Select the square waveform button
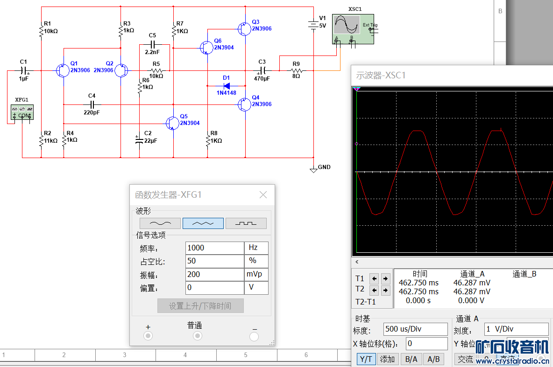 [x=246, y=223]
